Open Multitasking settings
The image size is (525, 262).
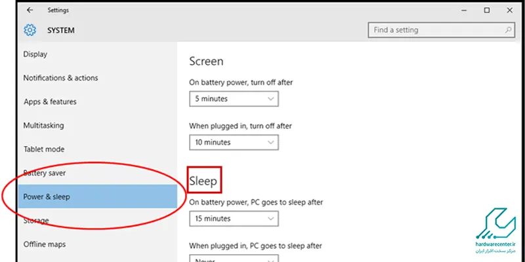[x=43, y=125]
